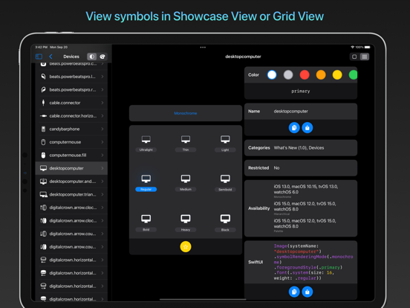Screen dimensions: 410x308
Task: Share the SwiftUI code snippet
Action: 307,292
